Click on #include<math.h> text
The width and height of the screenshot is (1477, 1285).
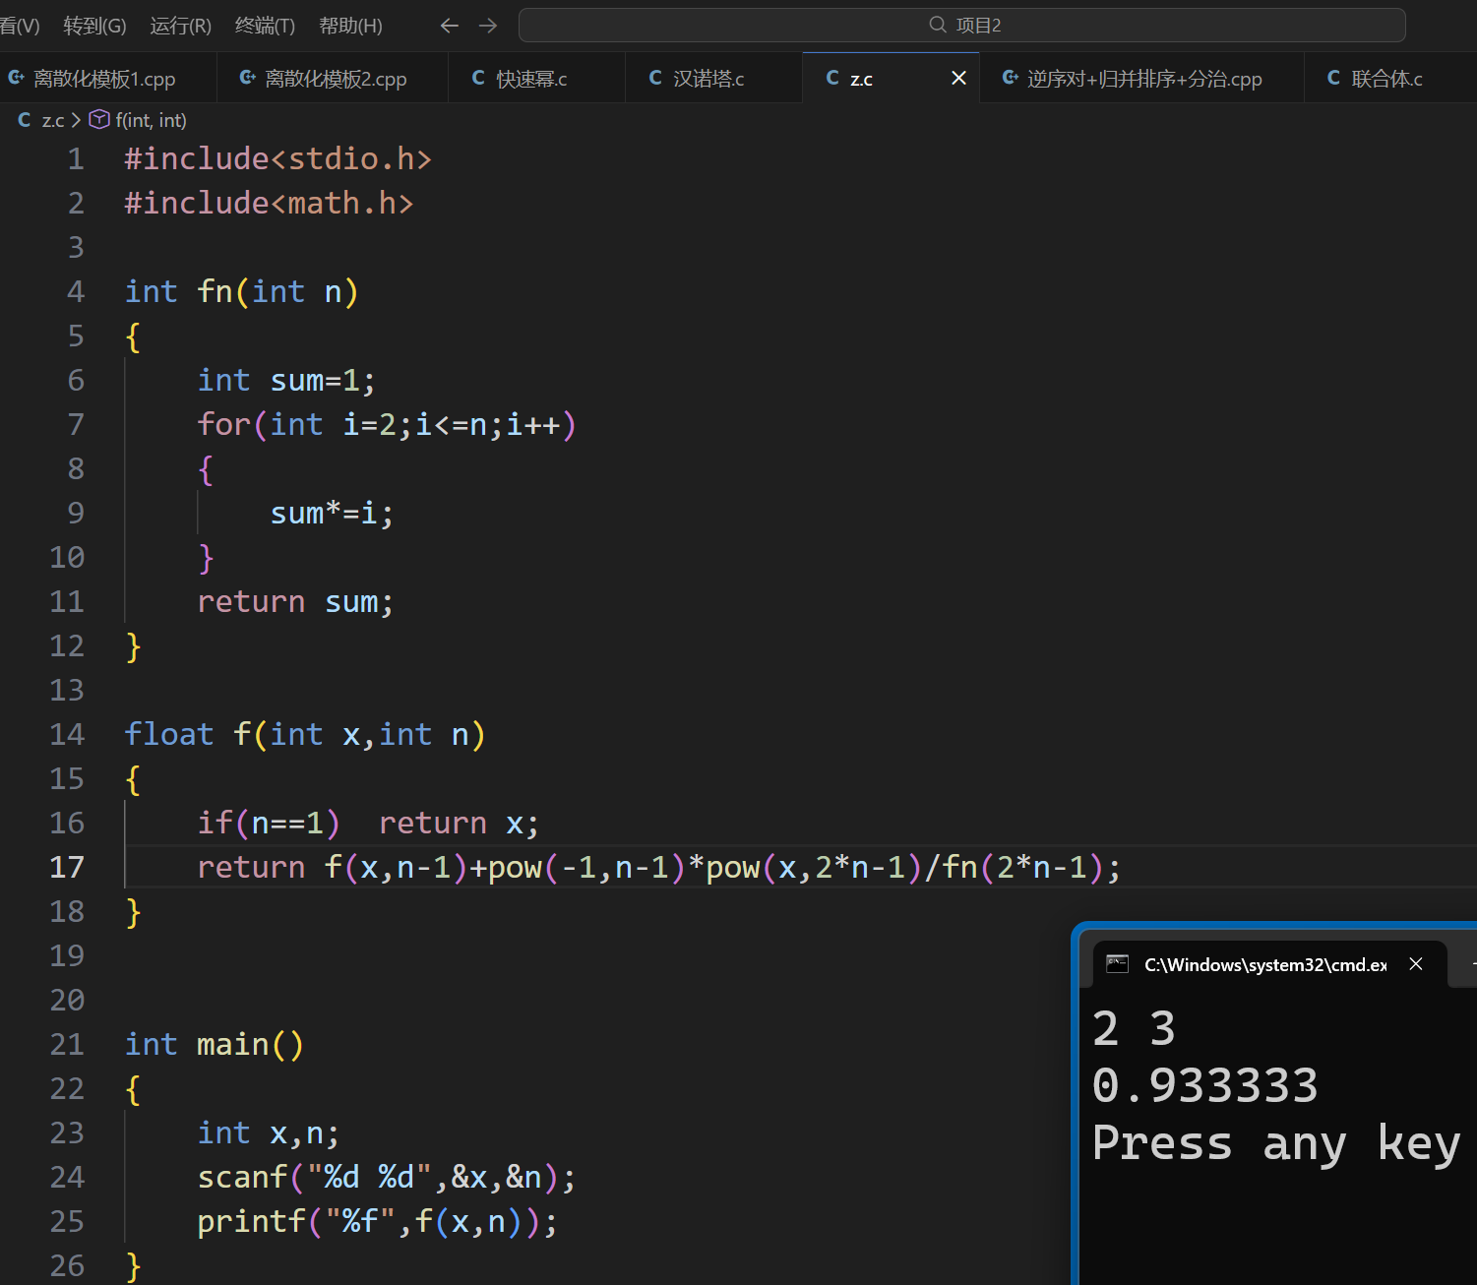(x=269, y=203)
